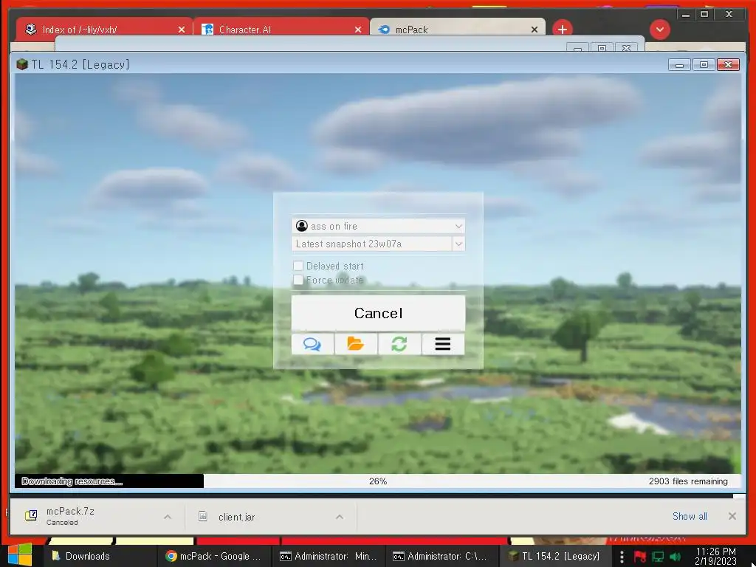Open the Latest snapshot 23w07a combo box
756x567 pixels.
[x=378, y=244]
